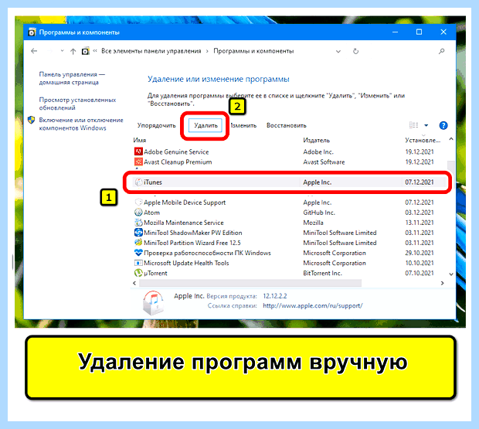Select MiniTool Partition Wizard Free 12.5
The height and width of the screenshot is (429, 479).
(192, 243)
